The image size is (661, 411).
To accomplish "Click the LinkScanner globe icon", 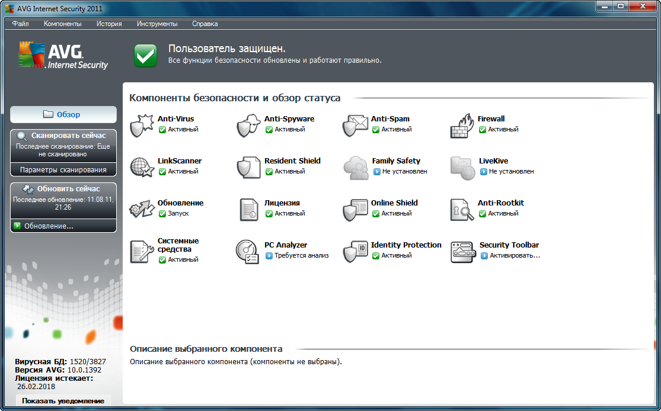I will [142, 167].
